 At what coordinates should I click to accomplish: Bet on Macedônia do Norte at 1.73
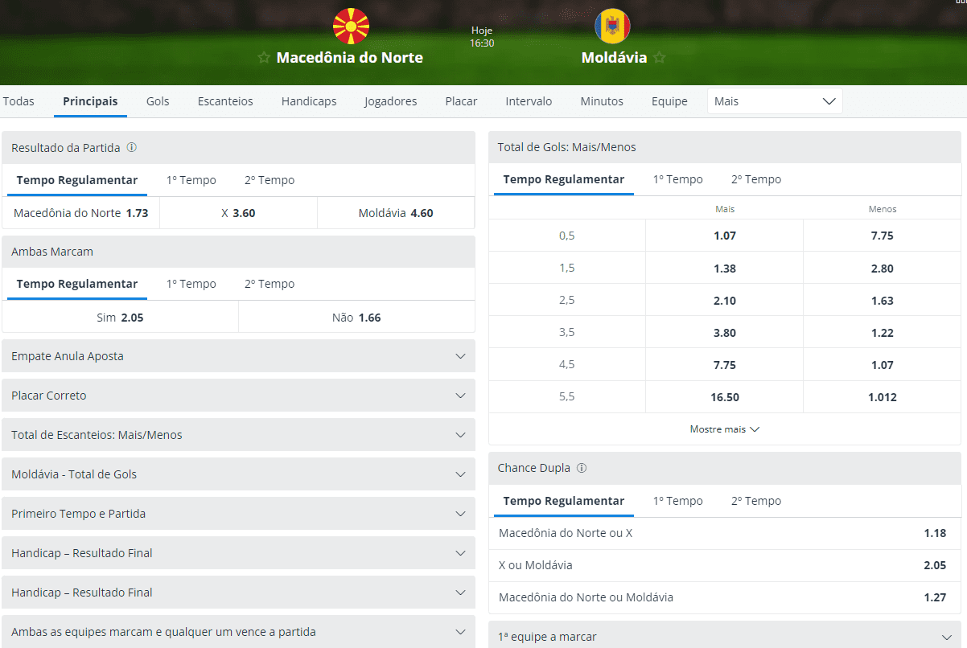point(81,213)
